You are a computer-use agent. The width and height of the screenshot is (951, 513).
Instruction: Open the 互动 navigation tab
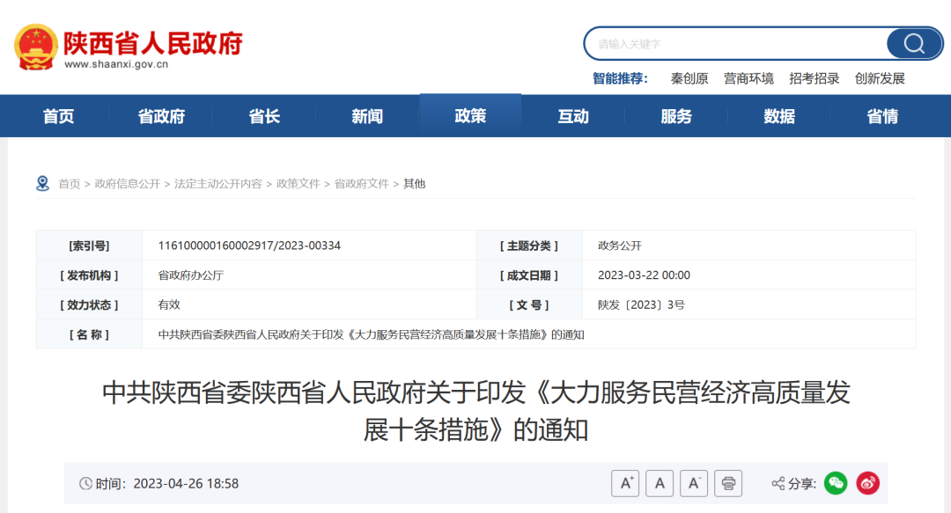[573, 115]
